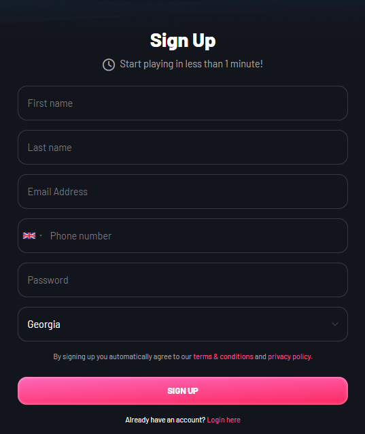Click the Sign Up heading
This screenshot has height=434, width=365.
(x=183, y=41)
